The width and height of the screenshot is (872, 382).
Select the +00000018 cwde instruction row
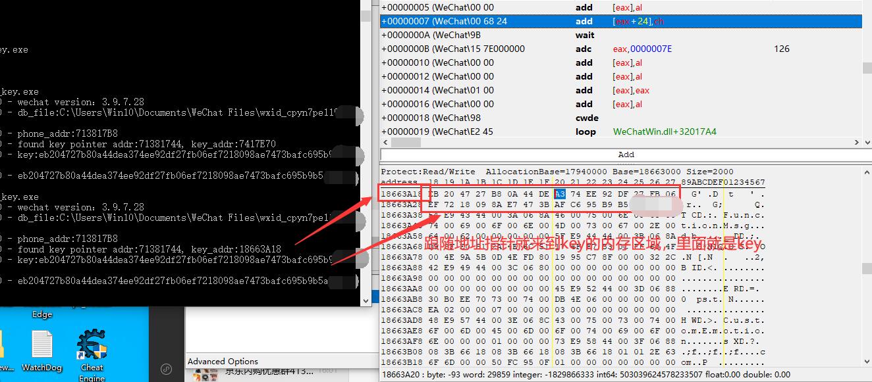[621, 118]
